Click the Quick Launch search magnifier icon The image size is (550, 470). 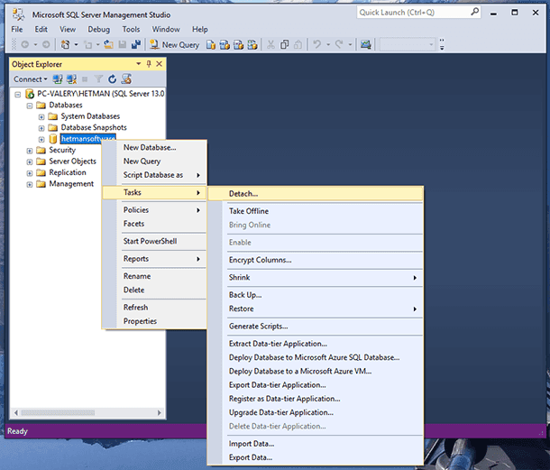point(474,12)
